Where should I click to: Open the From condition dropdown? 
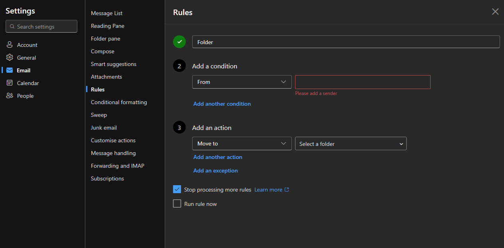242,82
